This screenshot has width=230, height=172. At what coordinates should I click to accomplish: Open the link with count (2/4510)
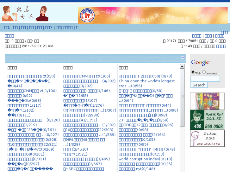point(76,149)
